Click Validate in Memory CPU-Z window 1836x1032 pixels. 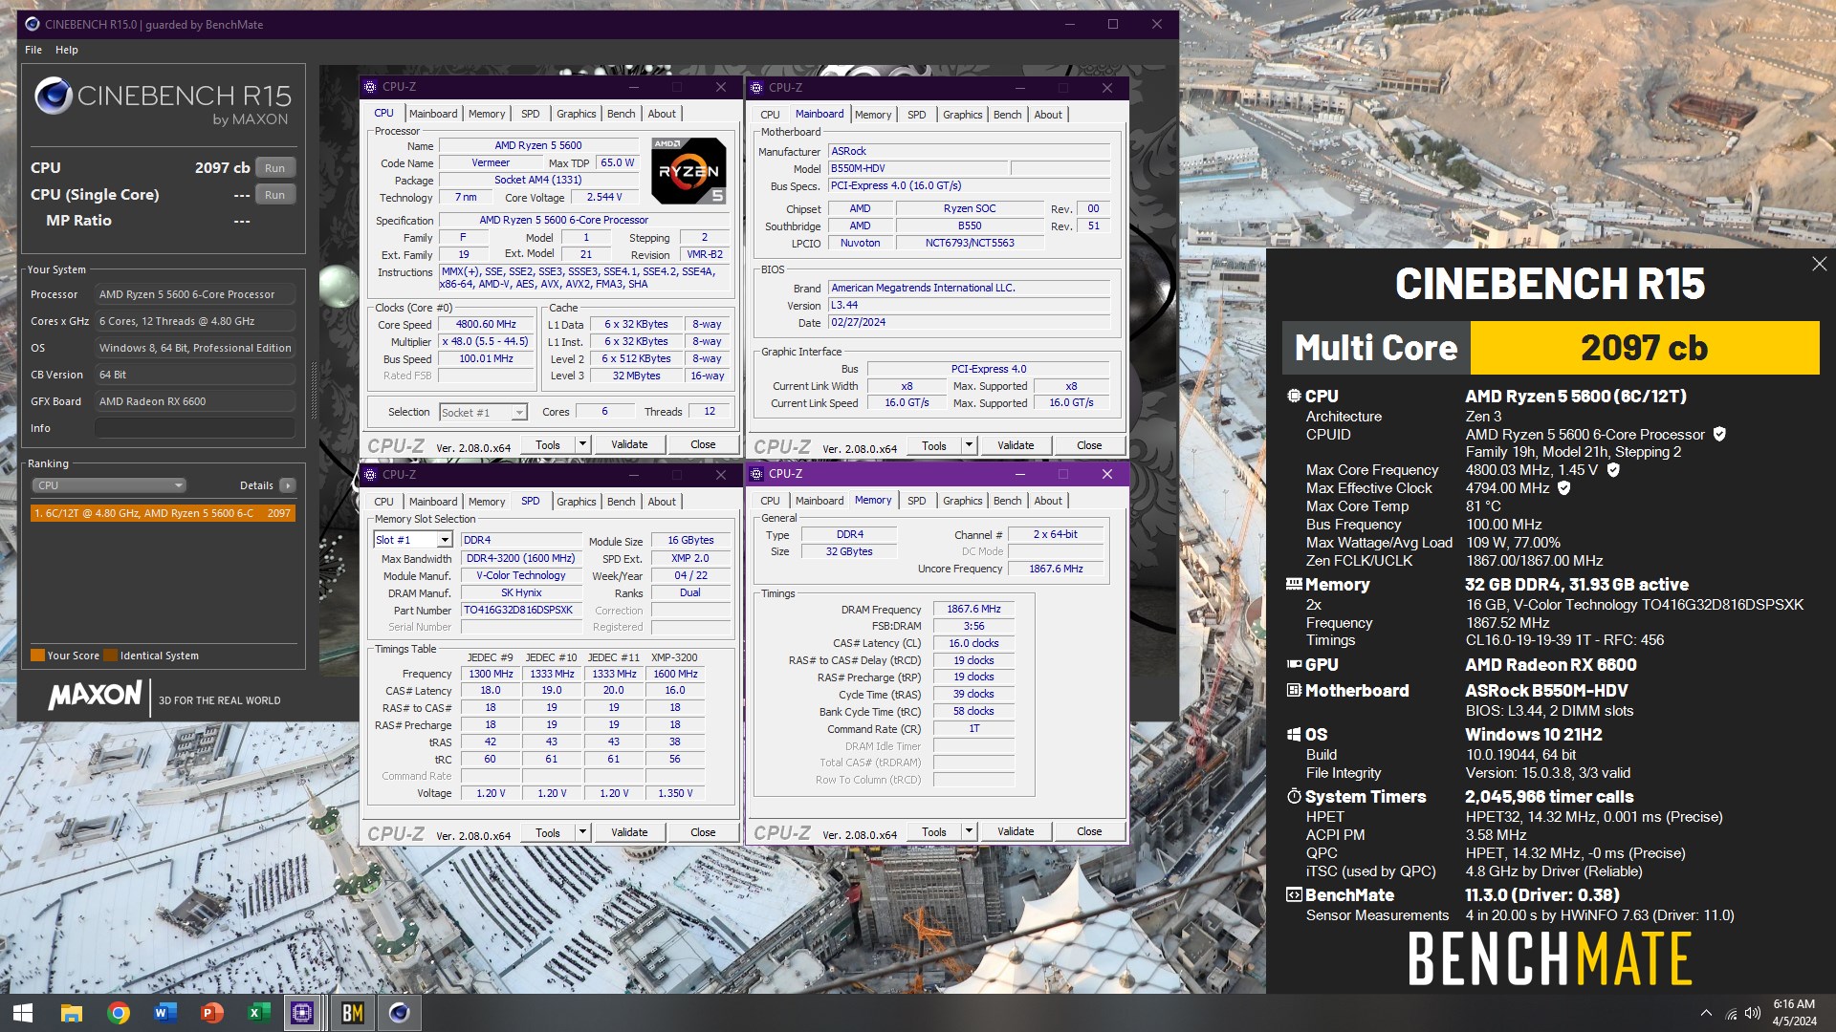pyautogui.click(x=1016, y=831)
